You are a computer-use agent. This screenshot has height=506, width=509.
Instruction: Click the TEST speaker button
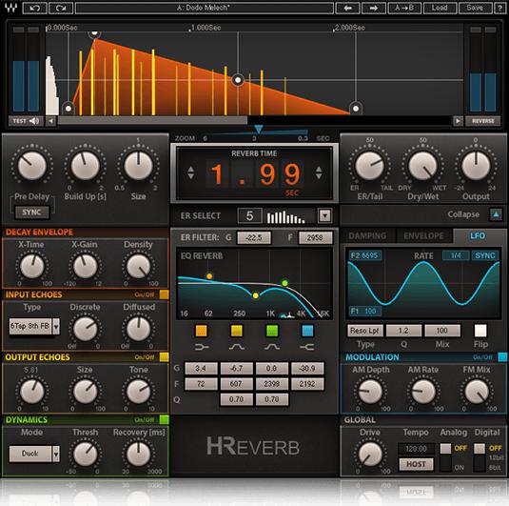click(26, 121)
